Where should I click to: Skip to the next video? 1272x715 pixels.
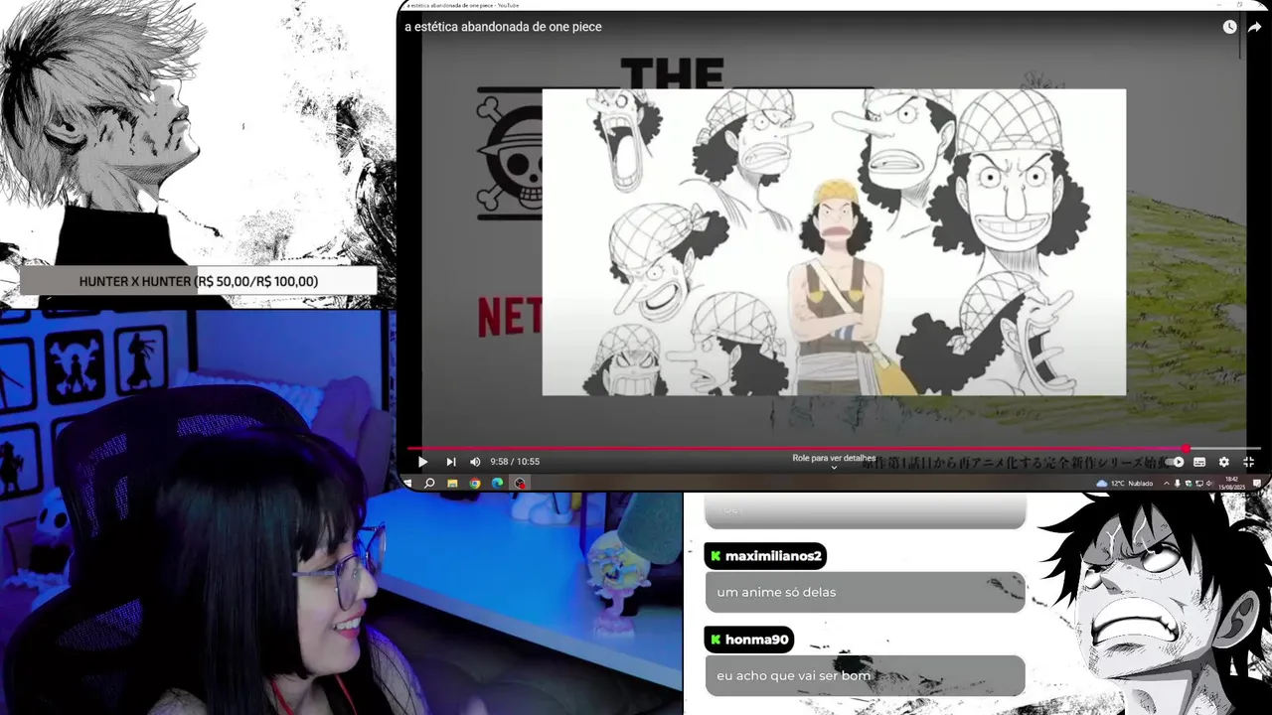(x=450, y=462)
